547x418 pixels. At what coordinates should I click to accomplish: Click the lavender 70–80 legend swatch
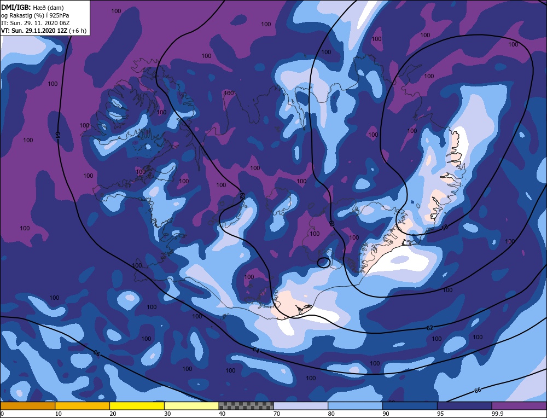pos(301,405)
